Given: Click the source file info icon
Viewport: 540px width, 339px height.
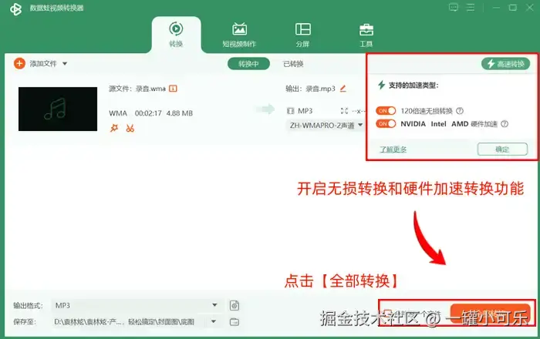Looking at the screenshot, I should click(x=173, y=89).
